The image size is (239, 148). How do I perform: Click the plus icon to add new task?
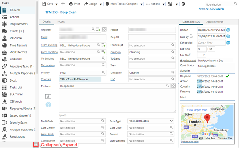(x=63, y=4)
